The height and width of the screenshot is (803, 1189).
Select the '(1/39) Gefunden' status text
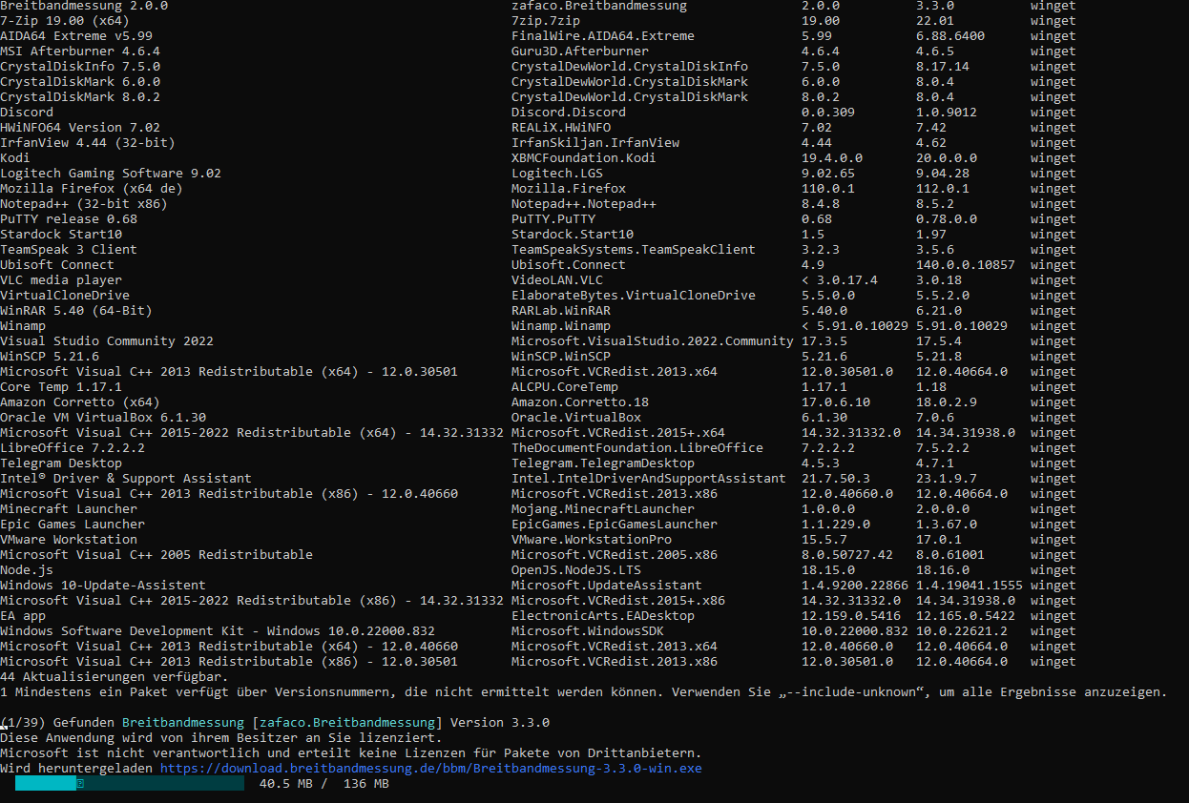pyautogui.click(x=57, y=723)
